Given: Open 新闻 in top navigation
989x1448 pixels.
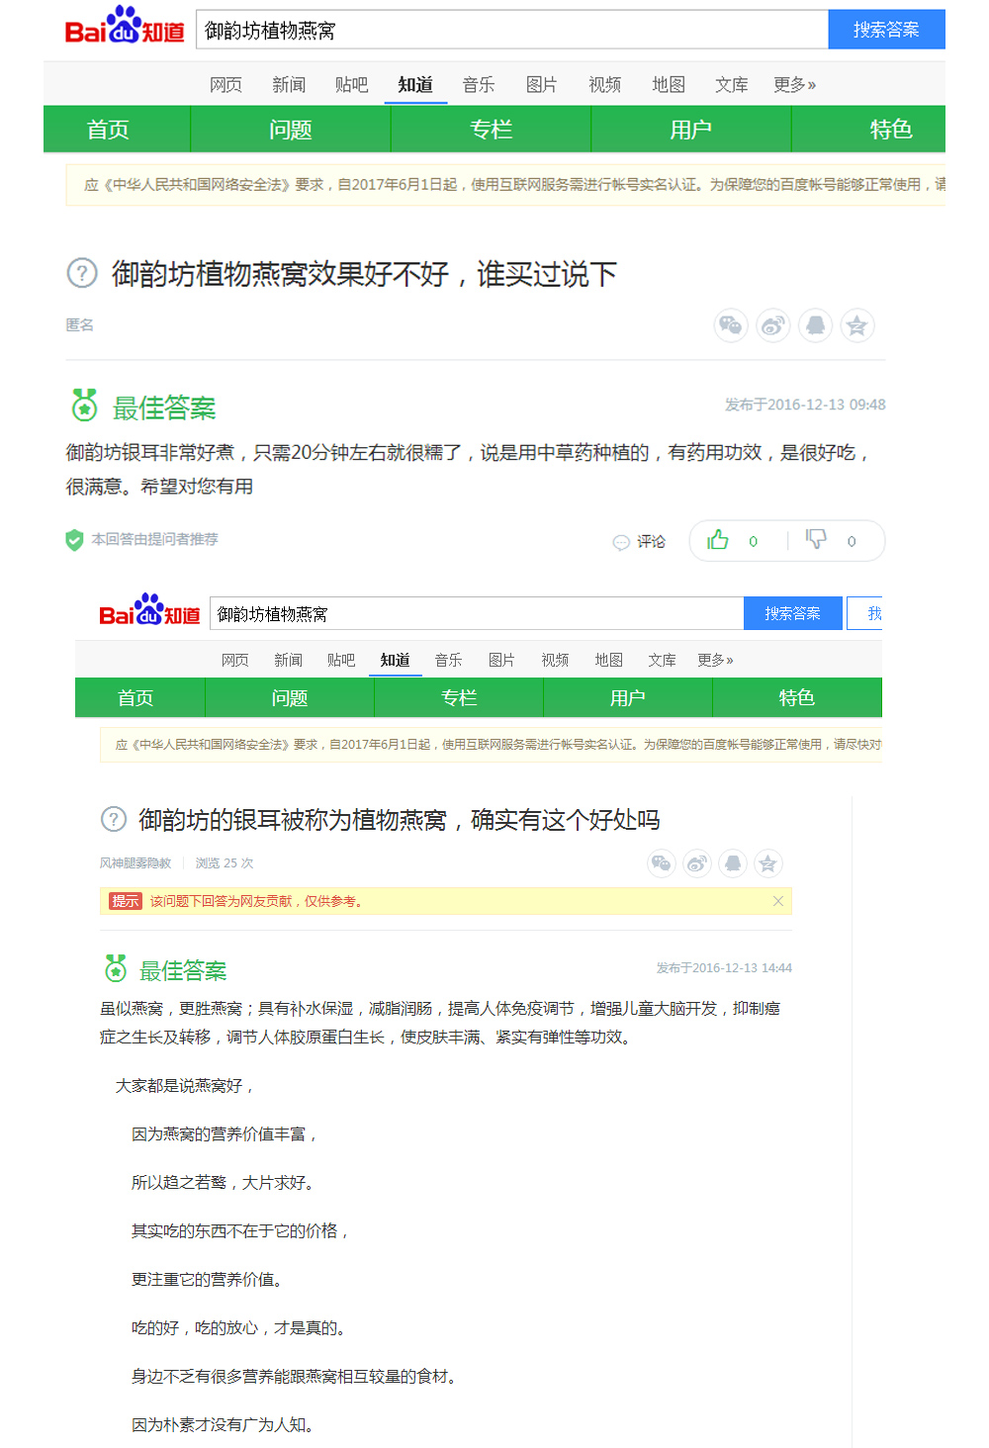Looking at the screenshot, I should tap(289, 85).
